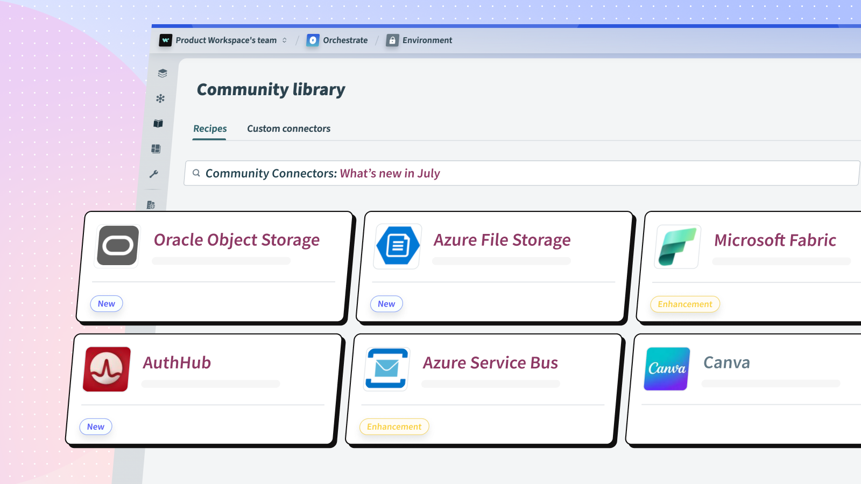Click the Community library heading
This screenshot has width=861, height=484.
coord(271,89)
